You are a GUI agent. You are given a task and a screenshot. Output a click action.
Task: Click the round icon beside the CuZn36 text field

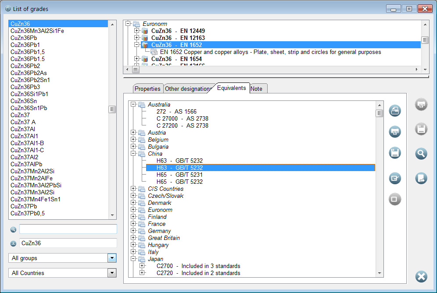(13, 243)
